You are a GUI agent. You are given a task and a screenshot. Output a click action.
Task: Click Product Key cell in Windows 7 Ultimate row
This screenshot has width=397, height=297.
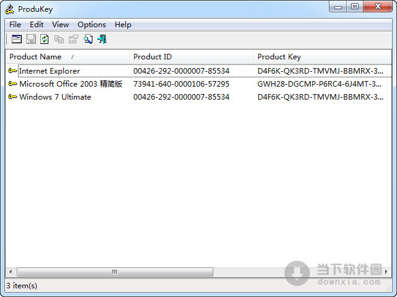click(320, 97)
